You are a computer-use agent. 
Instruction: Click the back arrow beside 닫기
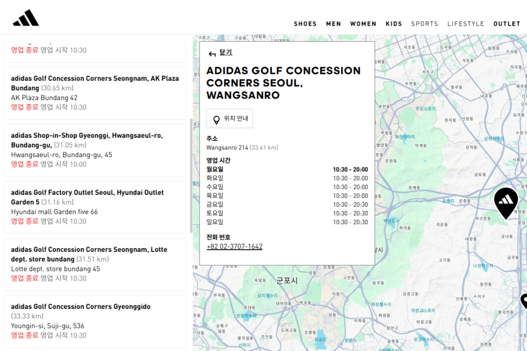212,53
